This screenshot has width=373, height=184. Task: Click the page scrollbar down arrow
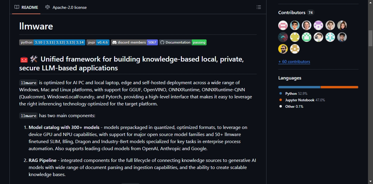coord(370,181)
